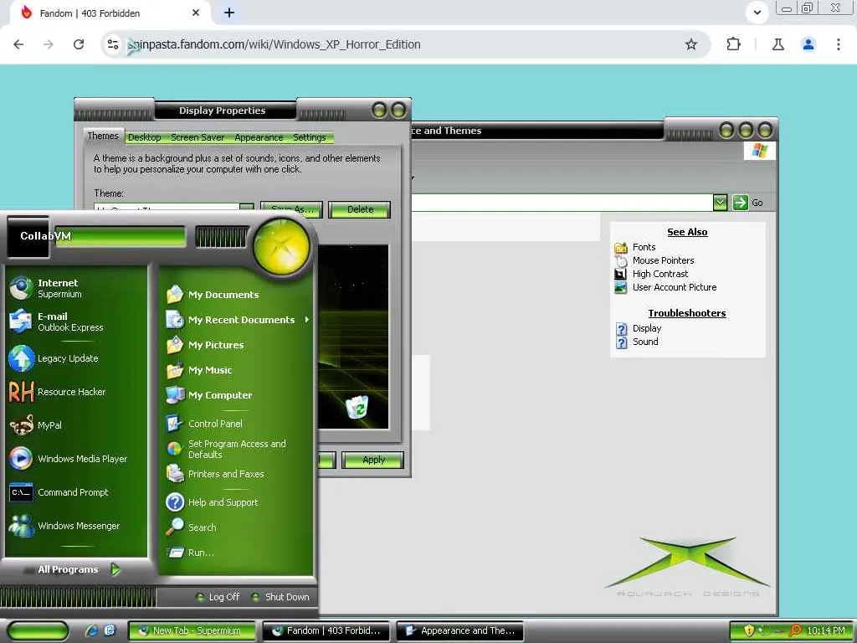Open Chrome Labs flask icon
Viewport: 857px width, 643px height.
point(777,44)
